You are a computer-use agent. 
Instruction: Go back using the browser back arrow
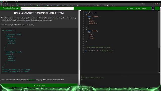coord(1,4)
